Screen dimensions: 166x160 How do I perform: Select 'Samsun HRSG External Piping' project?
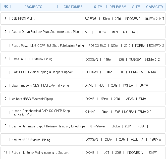pos(32,59)
